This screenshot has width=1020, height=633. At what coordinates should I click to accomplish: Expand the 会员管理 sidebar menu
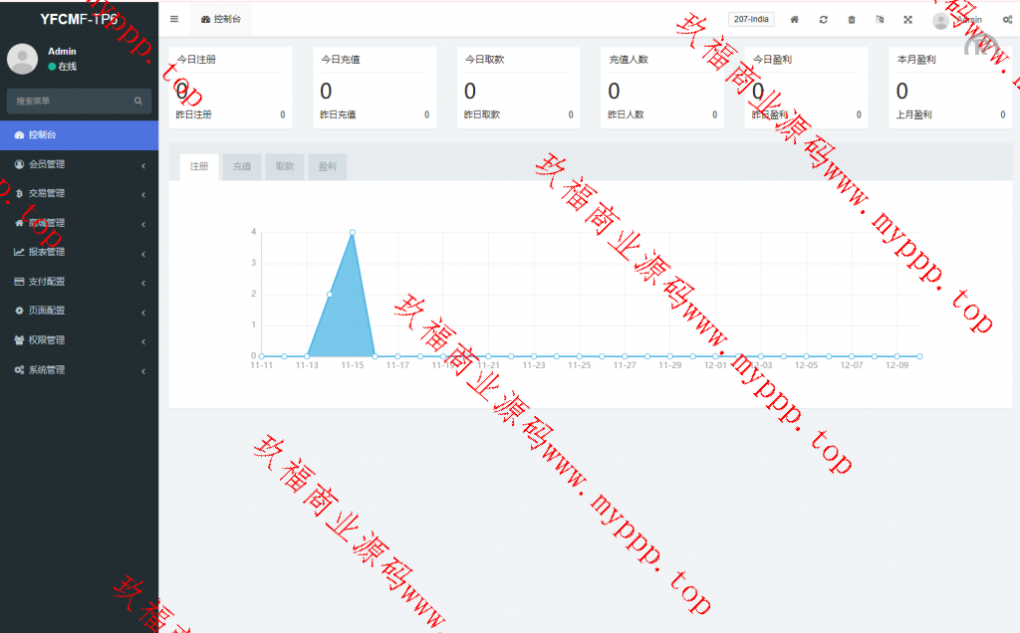click(x=79, y=164)
